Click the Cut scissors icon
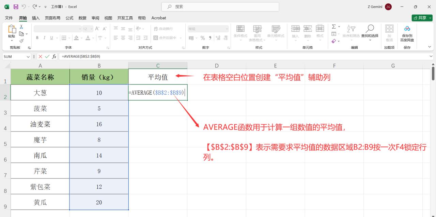The height and width of the screenshot is (217, 436). point(21,27)
